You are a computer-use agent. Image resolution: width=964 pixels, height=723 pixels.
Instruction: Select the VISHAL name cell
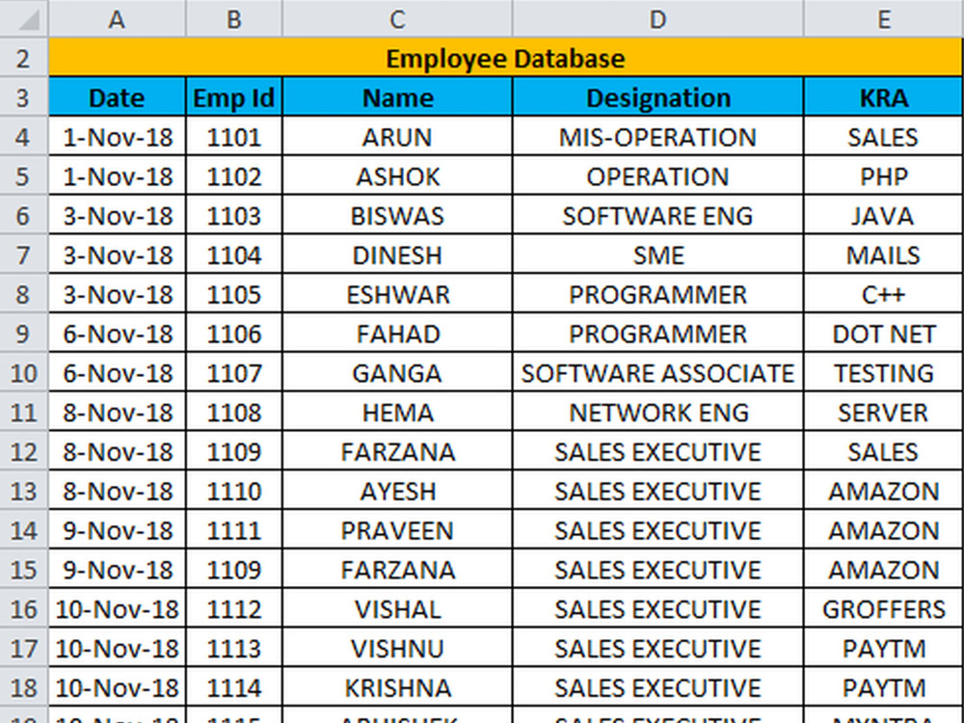[x=397, y=608]
